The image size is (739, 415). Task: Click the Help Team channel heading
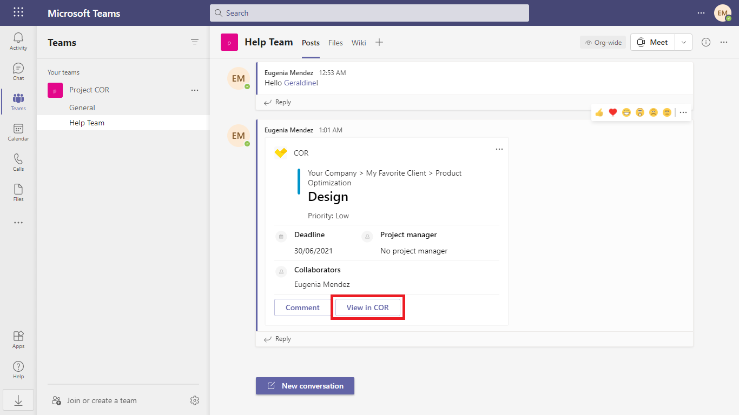269,42
